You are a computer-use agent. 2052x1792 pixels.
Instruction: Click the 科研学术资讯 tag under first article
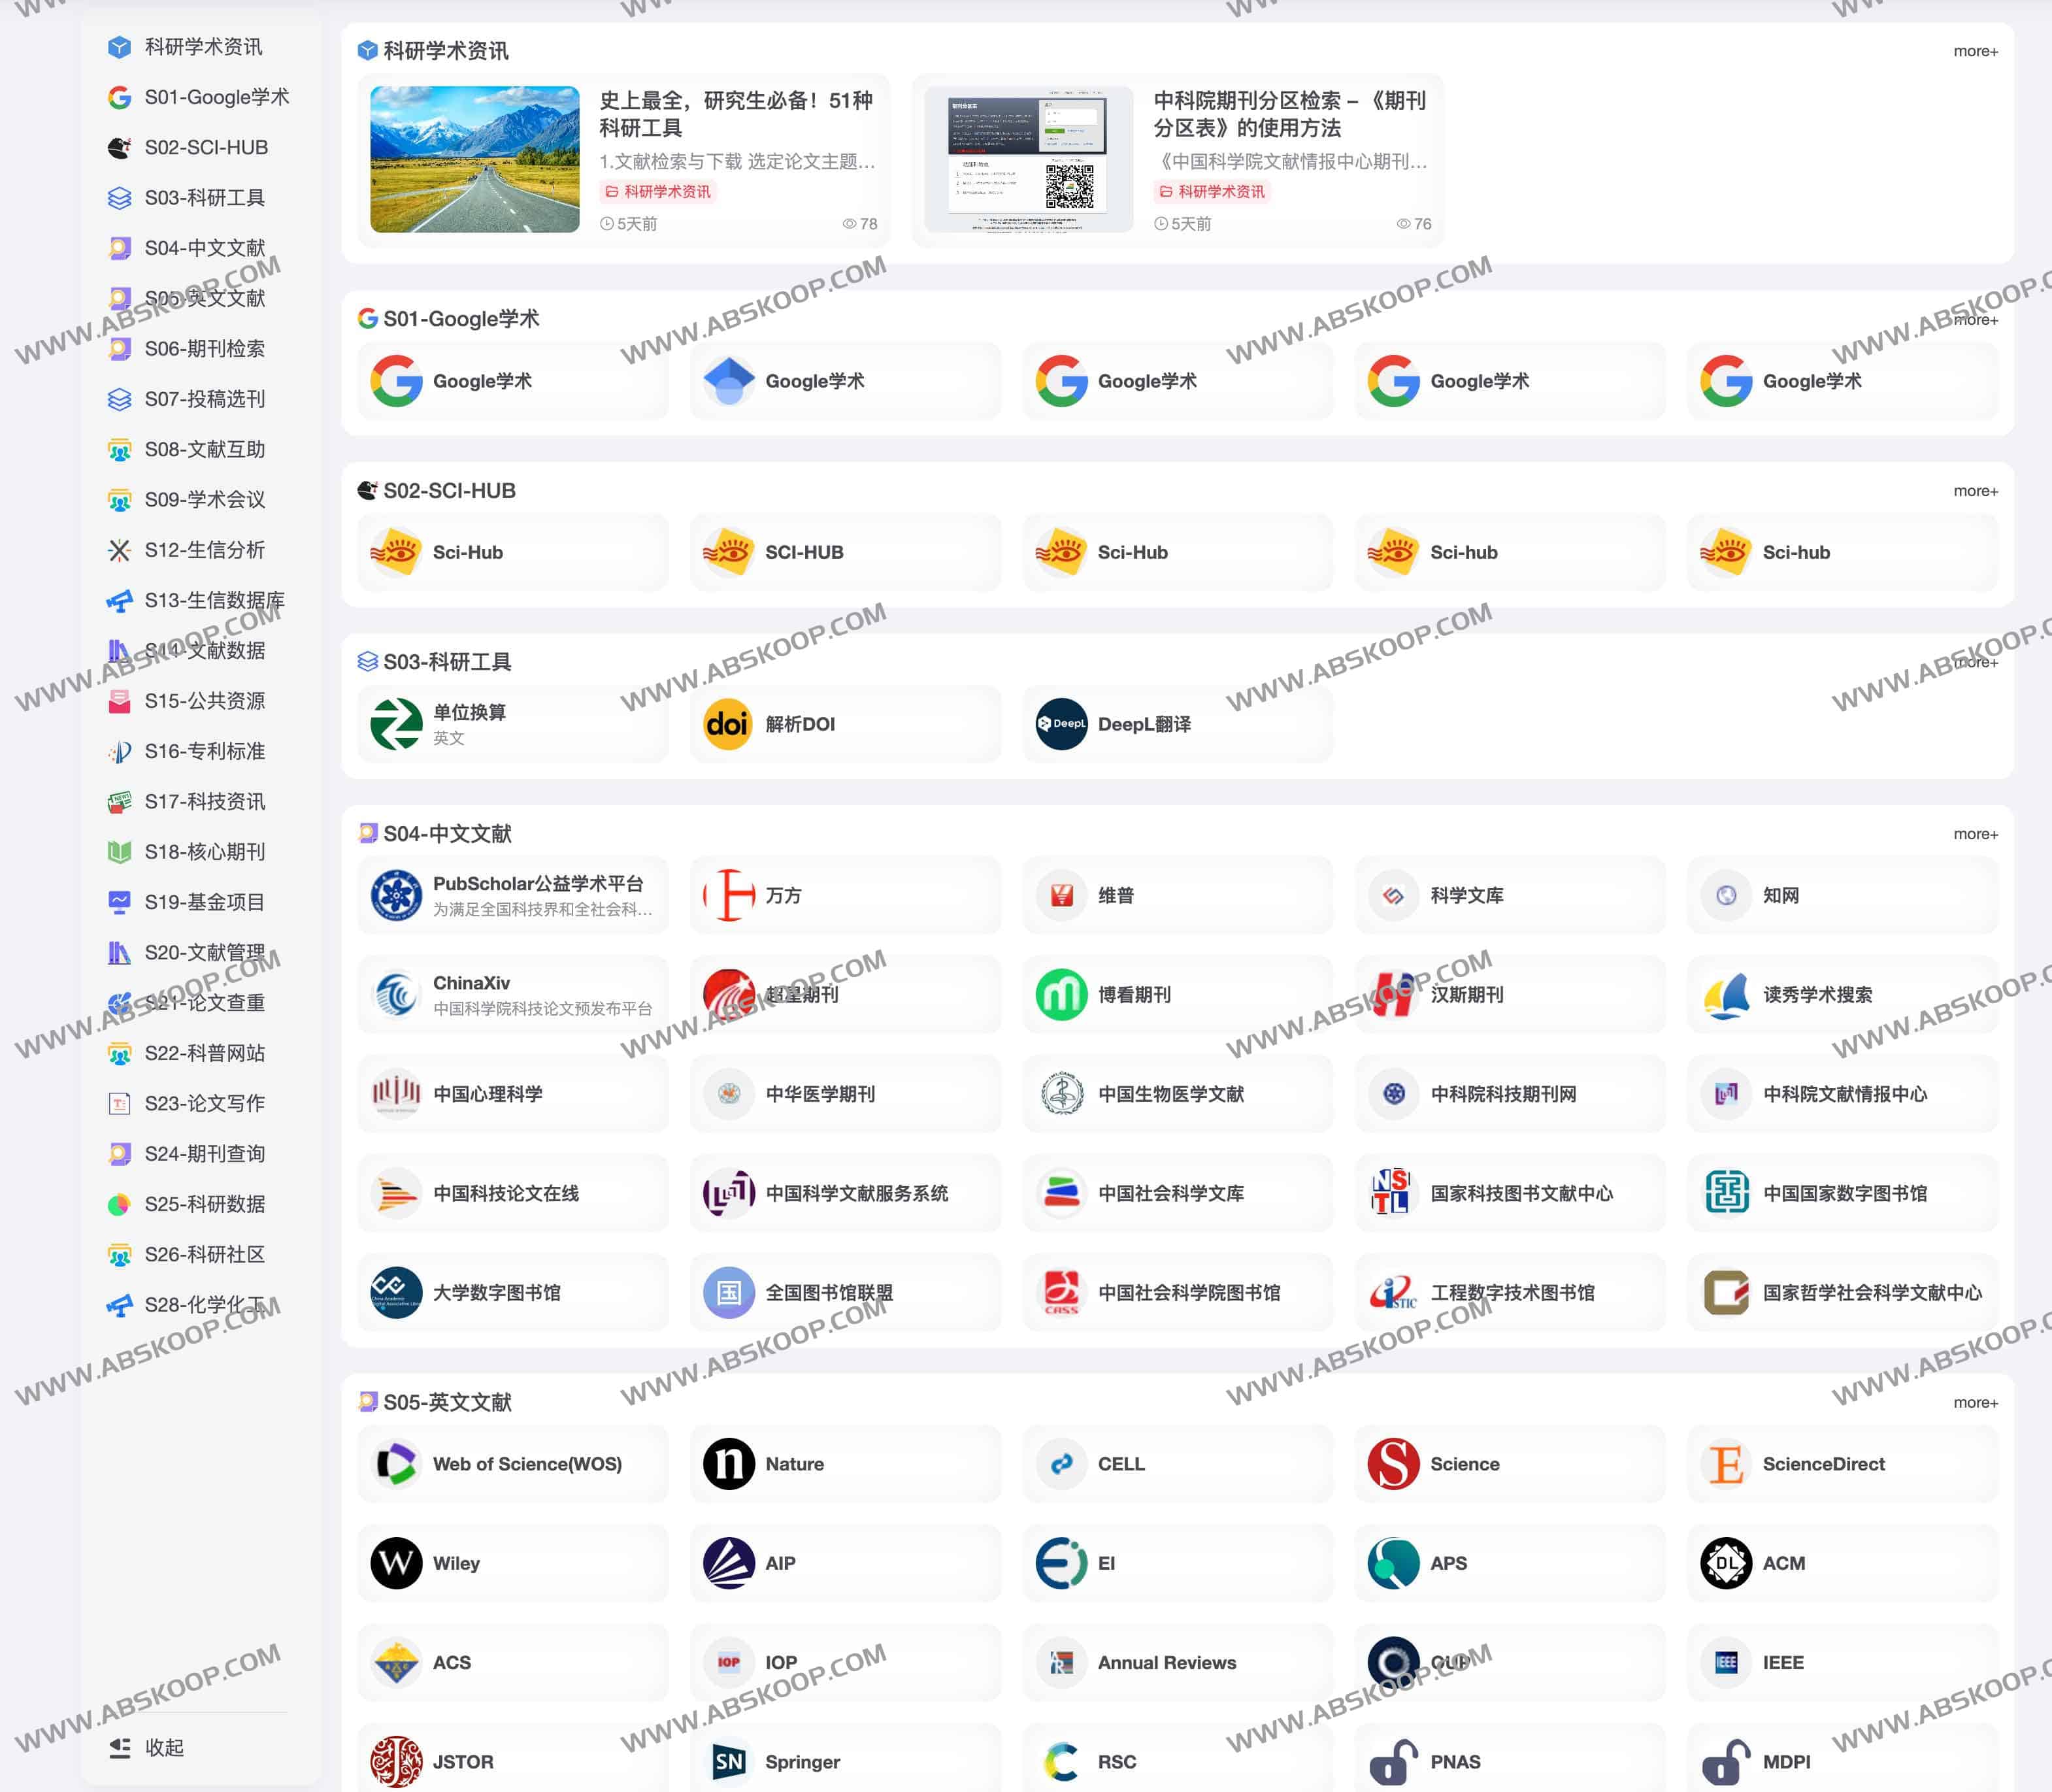click(658, 191)
